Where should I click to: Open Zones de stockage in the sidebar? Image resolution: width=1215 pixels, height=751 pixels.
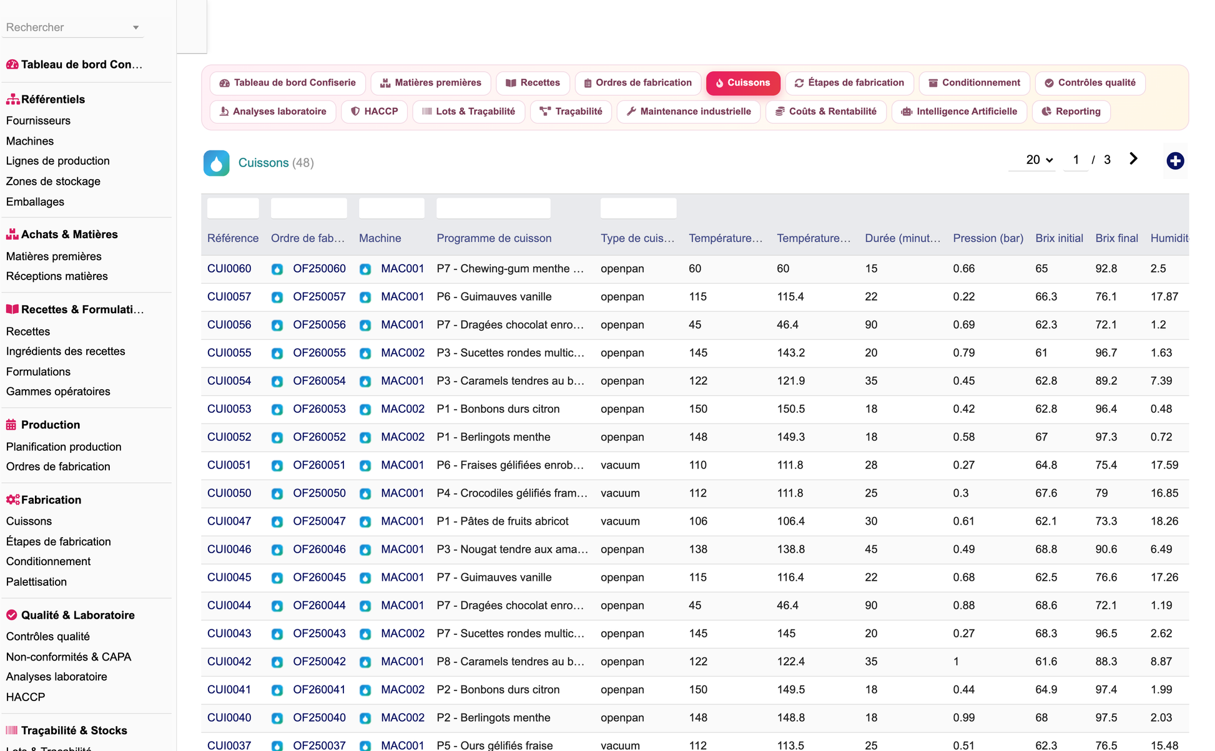(x=53, y=182)
